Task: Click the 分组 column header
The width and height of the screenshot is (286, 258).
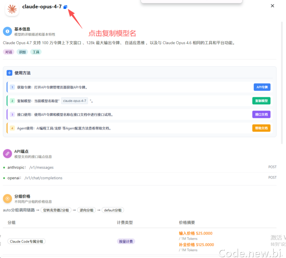Action: pyautogui.click(x=11, y=222)
